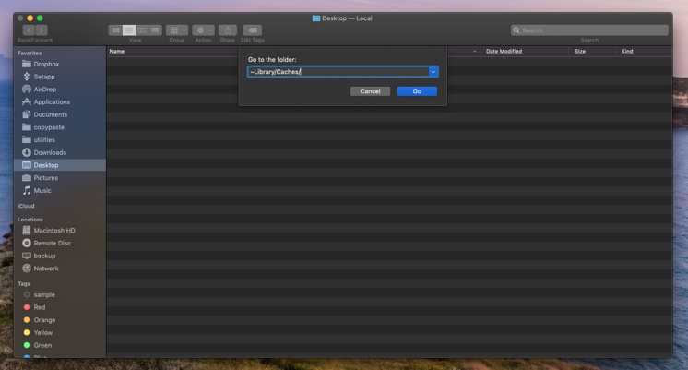Open AirDrop in the sidebar
688x370 pixels.
point(60,90)
